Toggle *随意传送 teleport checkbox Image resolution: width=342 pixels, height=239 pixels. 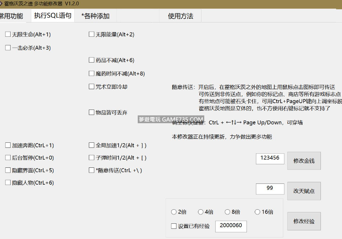(x=92, y=170)
